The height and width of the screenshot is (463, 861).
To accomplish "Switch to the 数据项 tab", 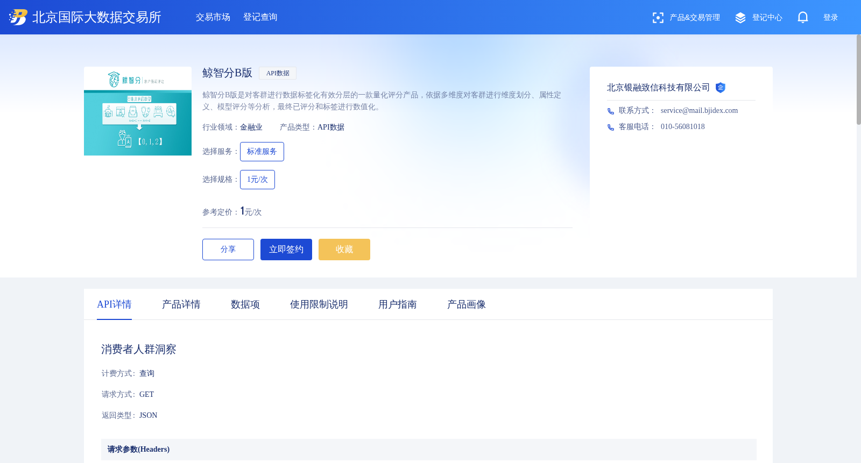I will [x=245, y=304].
